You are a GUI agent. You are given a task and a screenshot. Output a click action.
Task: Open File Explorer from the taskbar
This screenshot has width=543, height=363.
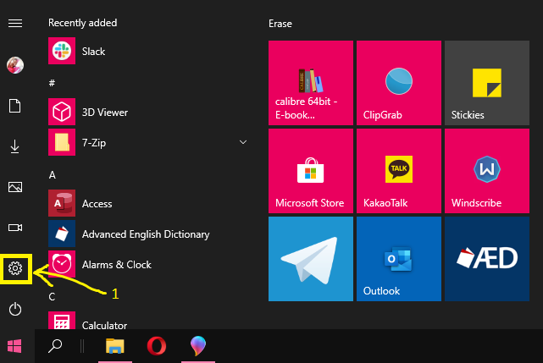click(x=115, y=346)
